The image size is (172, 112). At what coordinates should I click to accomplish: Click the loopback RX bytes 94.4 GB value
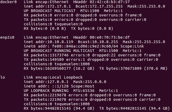click(x=84, y=109)
